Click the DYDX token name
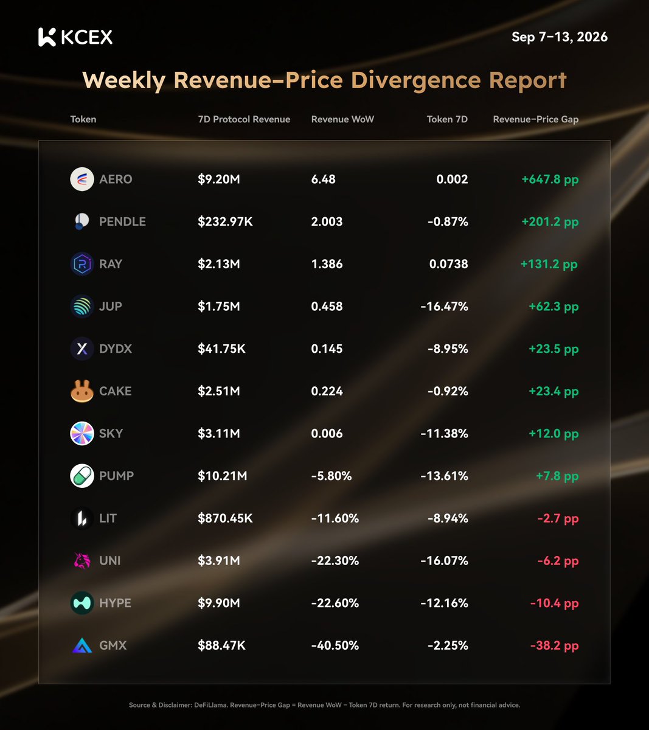Screen dimensions: 649x730 point(116,349)
